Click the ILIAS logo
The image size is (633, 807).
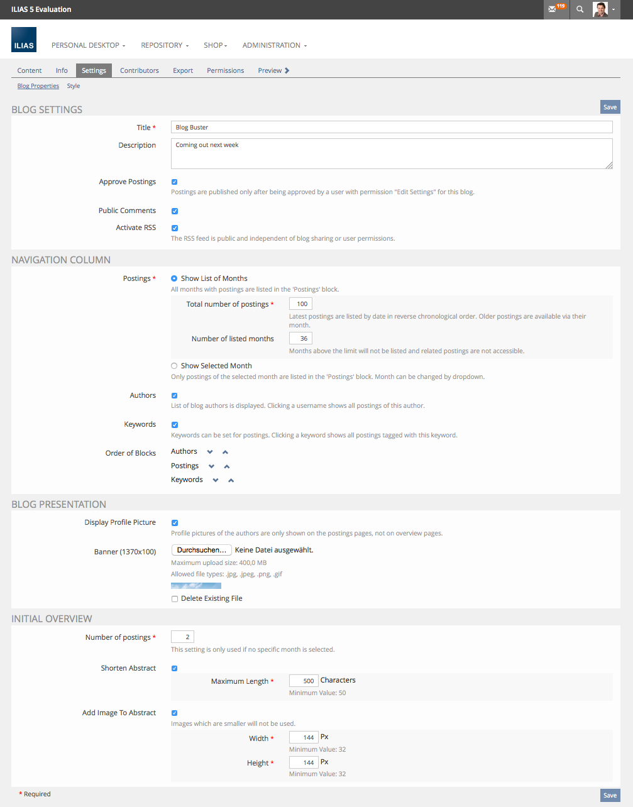24,40
